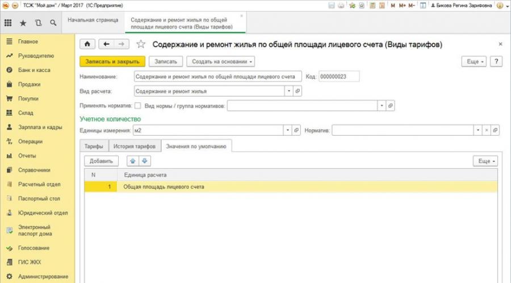Move row down with the down arrow button
The image size is (511, 283).
(x=145, y=161)
